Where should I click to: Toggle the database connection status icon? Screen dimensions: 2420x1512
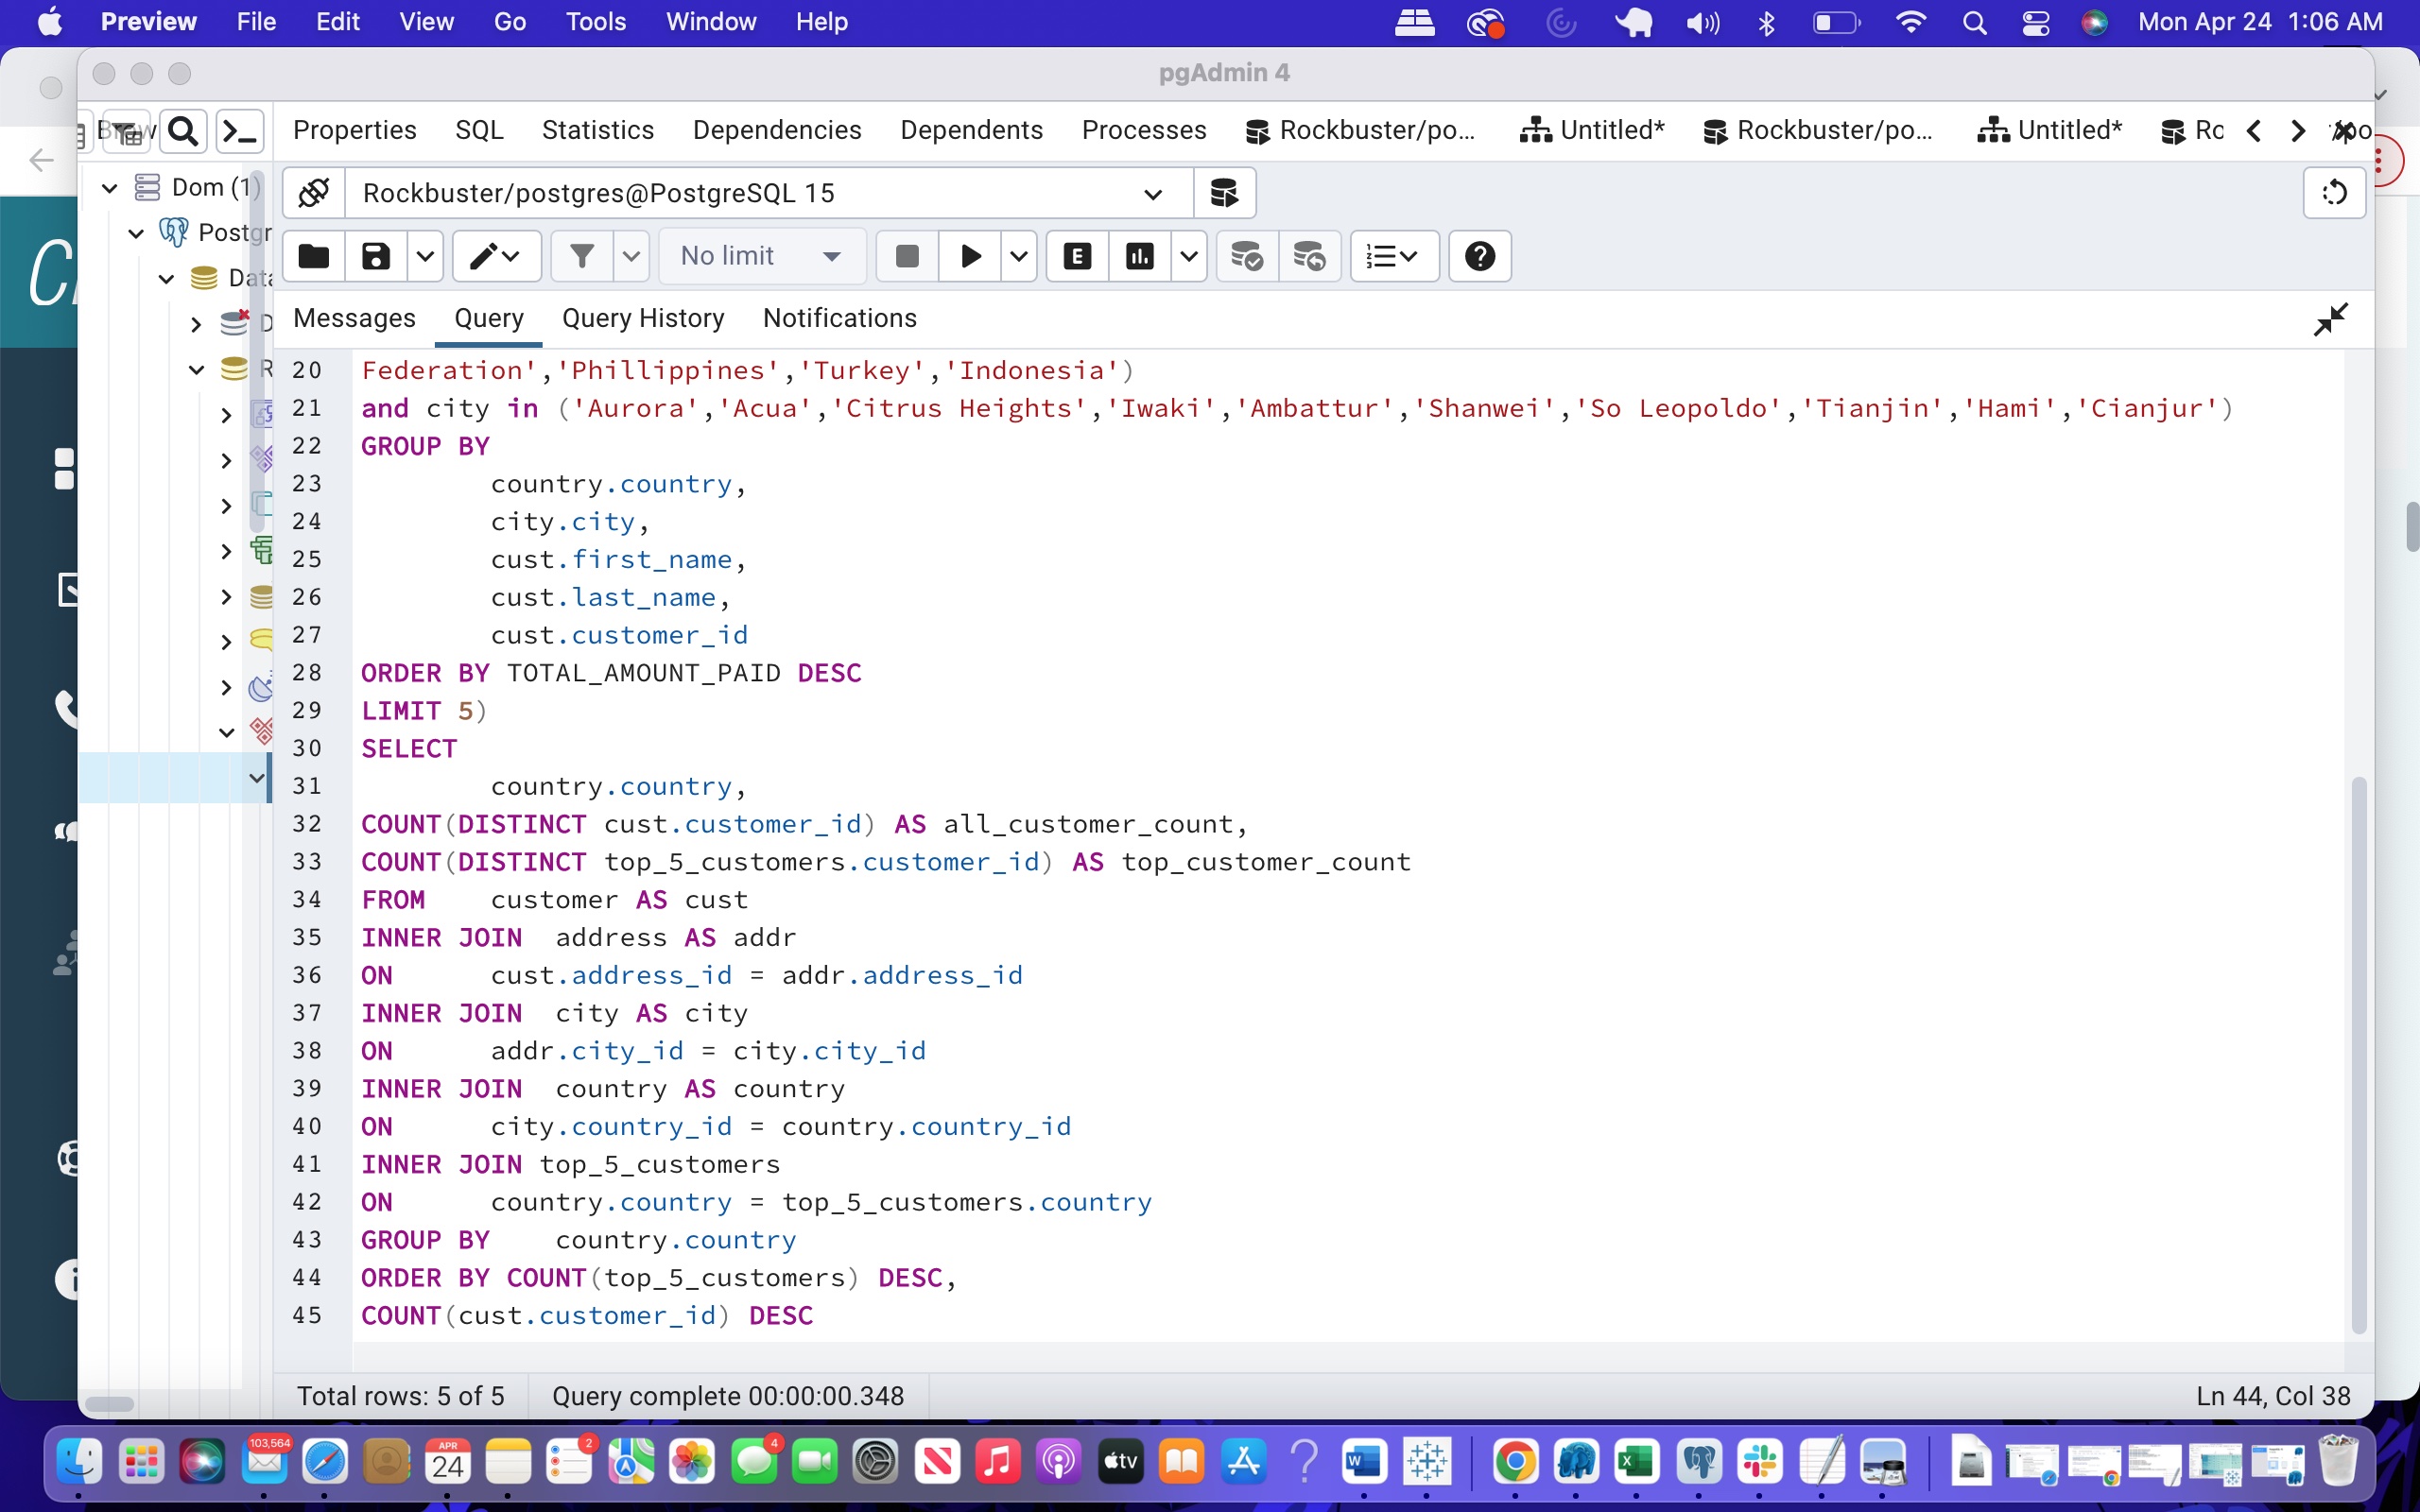point(314,193)
